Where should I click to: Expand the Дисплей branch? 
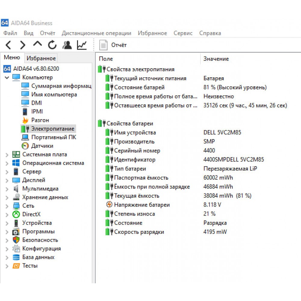[7, 180]
